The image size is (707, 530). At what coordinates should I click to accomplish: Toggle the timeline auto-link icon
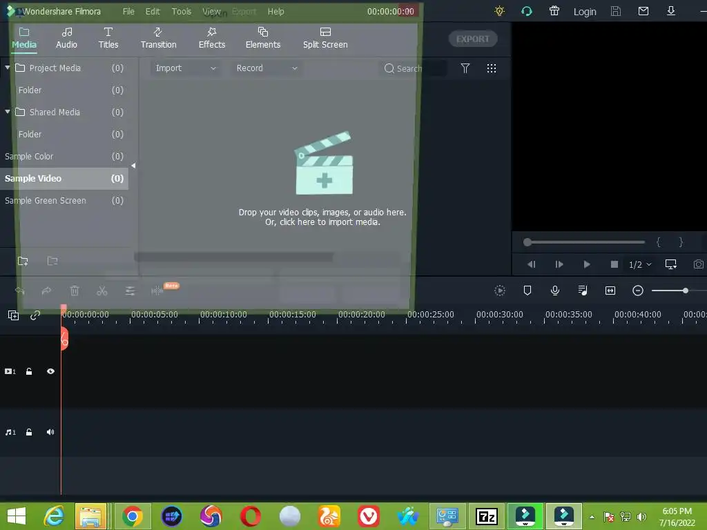[x=35, y=315]
